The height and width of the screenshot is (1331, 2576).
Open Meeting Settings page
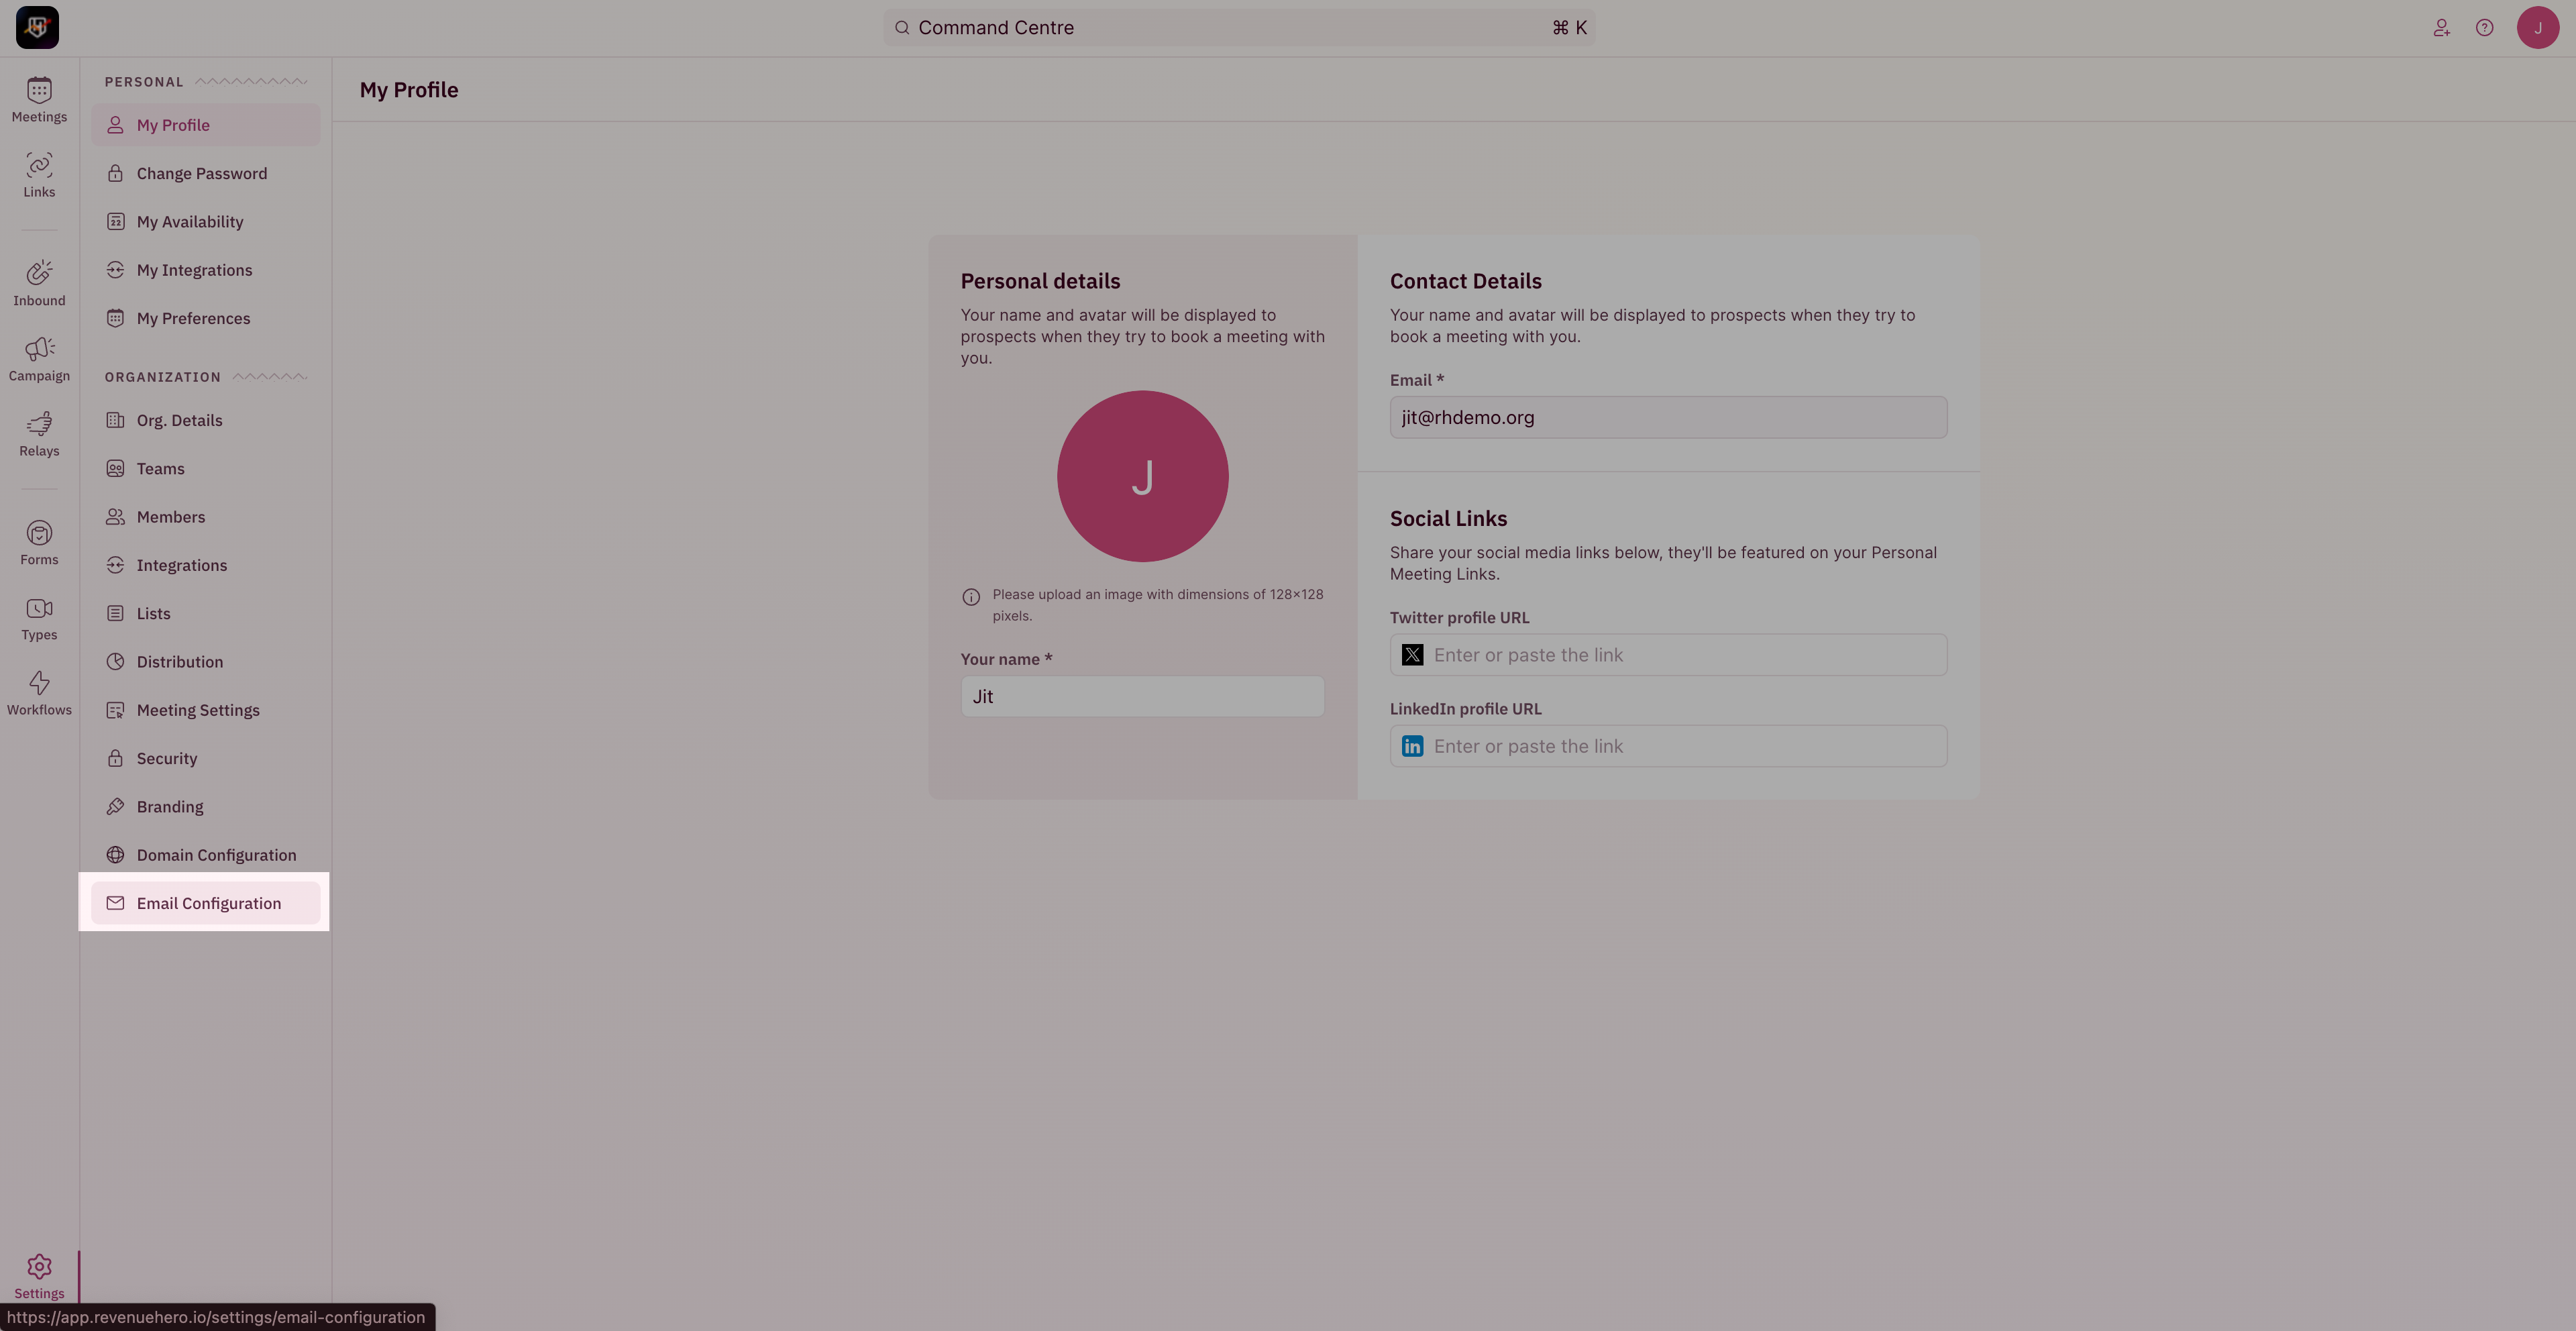(x=206, y=710)
